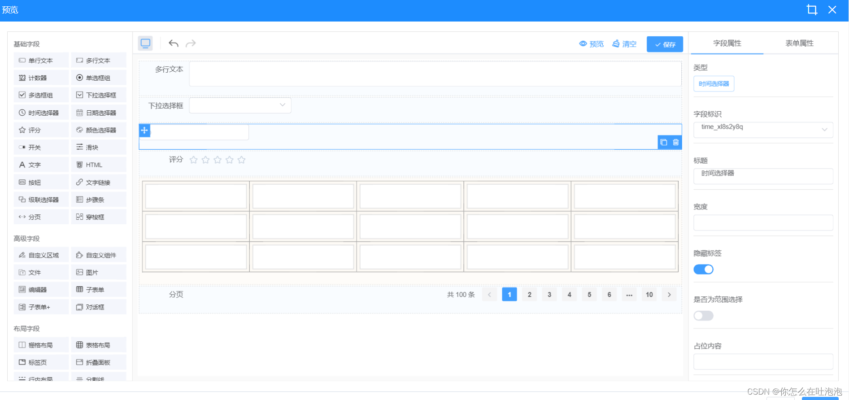Enable the 是否为范围选择 switch

pyautogui.click(x=703, y=316)
